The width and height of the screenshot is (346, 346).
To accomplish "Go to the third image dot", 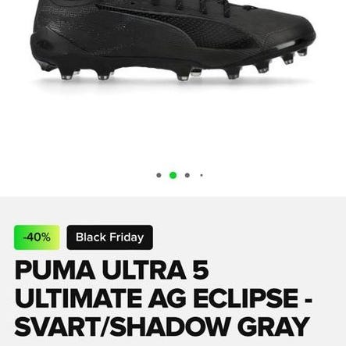I will [x=187, y=175].
